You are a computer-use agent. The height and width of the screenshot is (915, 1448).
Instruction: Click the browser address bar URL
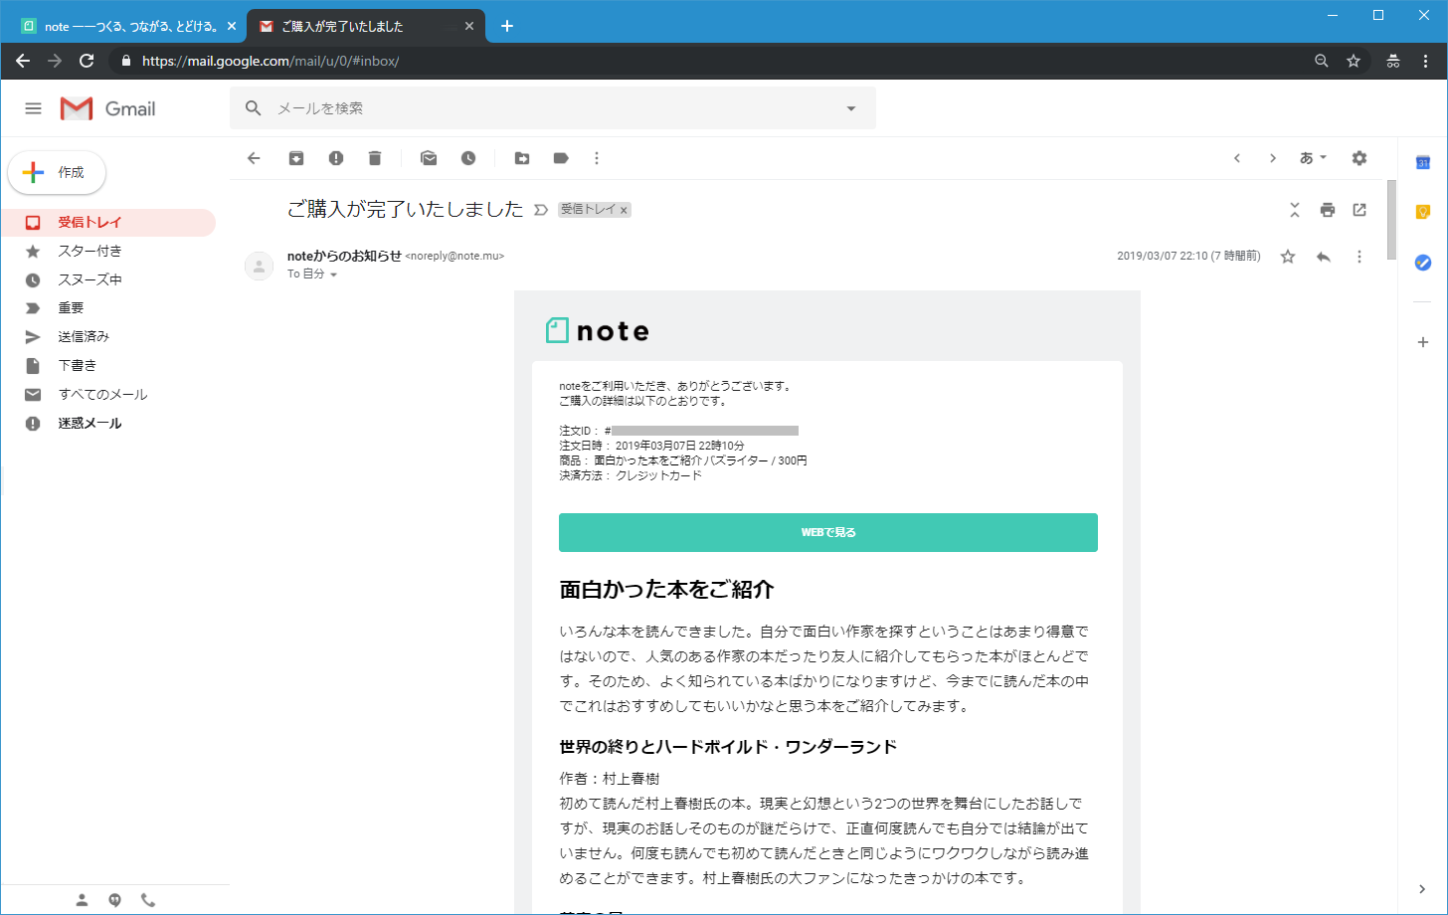tap(271, 61)
